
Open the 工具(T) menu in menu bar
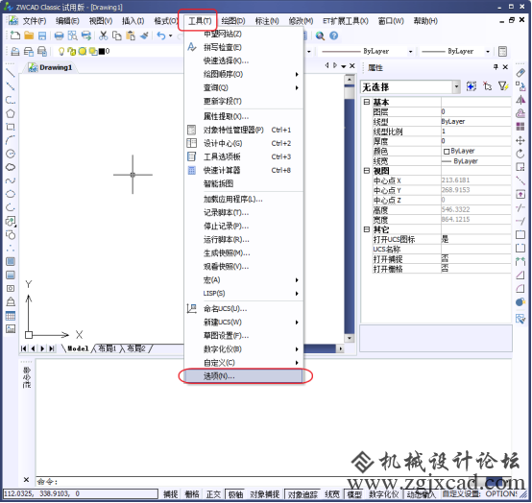coord(200,21)
